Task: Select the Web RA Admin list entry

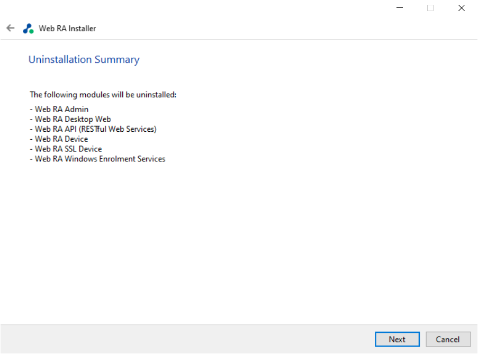Action: tap(59, 109)
